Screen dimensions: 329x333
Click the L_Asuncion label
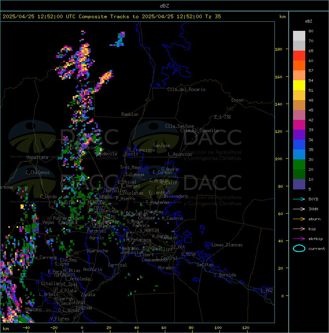180,154
